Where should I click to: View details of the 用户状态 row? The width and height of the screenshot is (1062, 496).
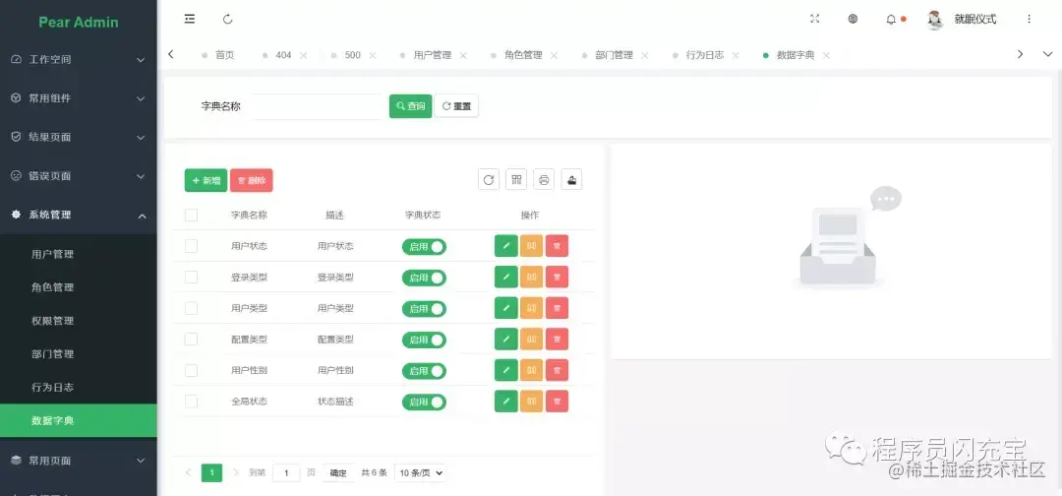[532, 246]
